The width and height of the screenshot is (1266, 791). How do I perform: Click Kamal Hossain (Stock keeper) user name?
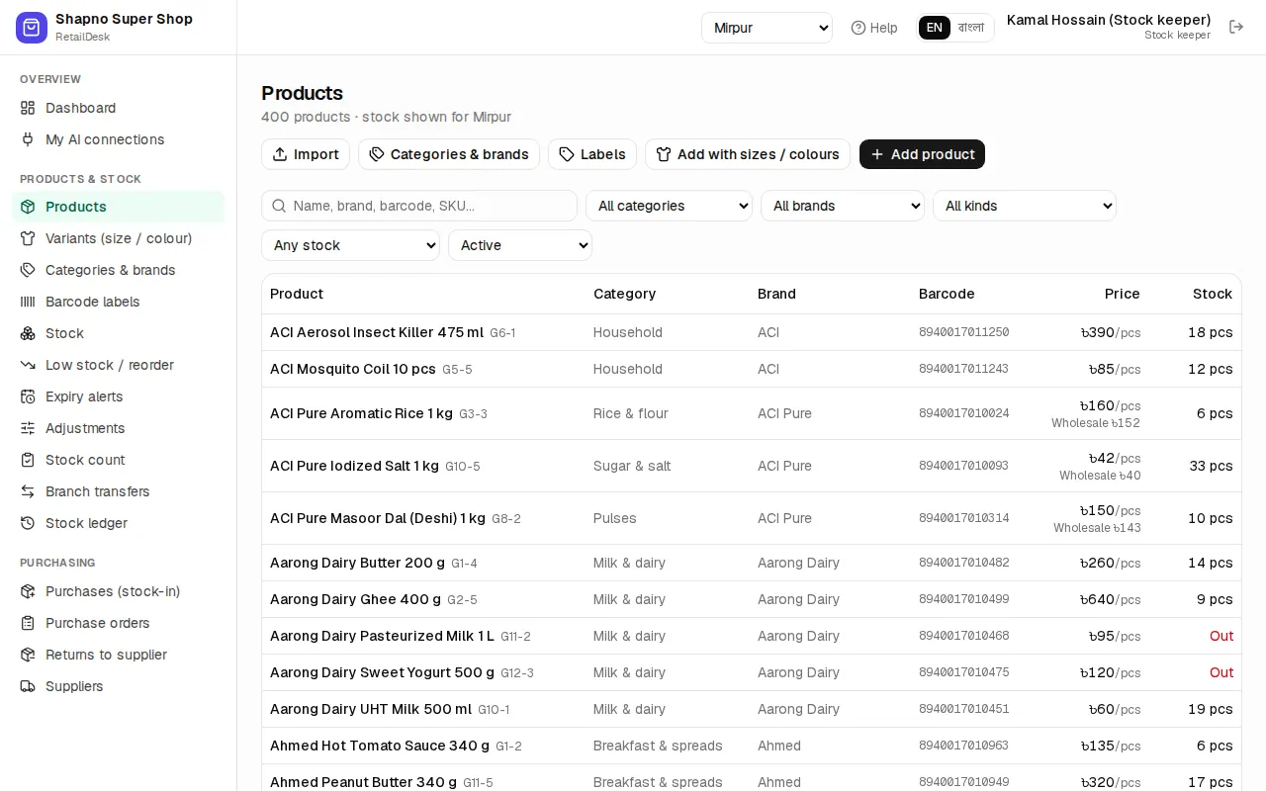coord(1109,20)
